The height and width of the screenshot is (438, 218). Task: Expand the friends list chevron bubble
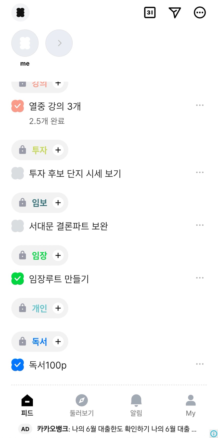coord(59,43)
